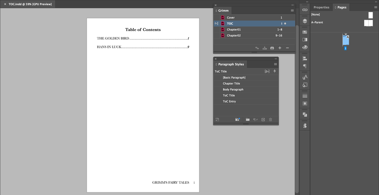Switch to the Properties tab
This screenshot has height=195, width=379.
click(x=321, y=7)
